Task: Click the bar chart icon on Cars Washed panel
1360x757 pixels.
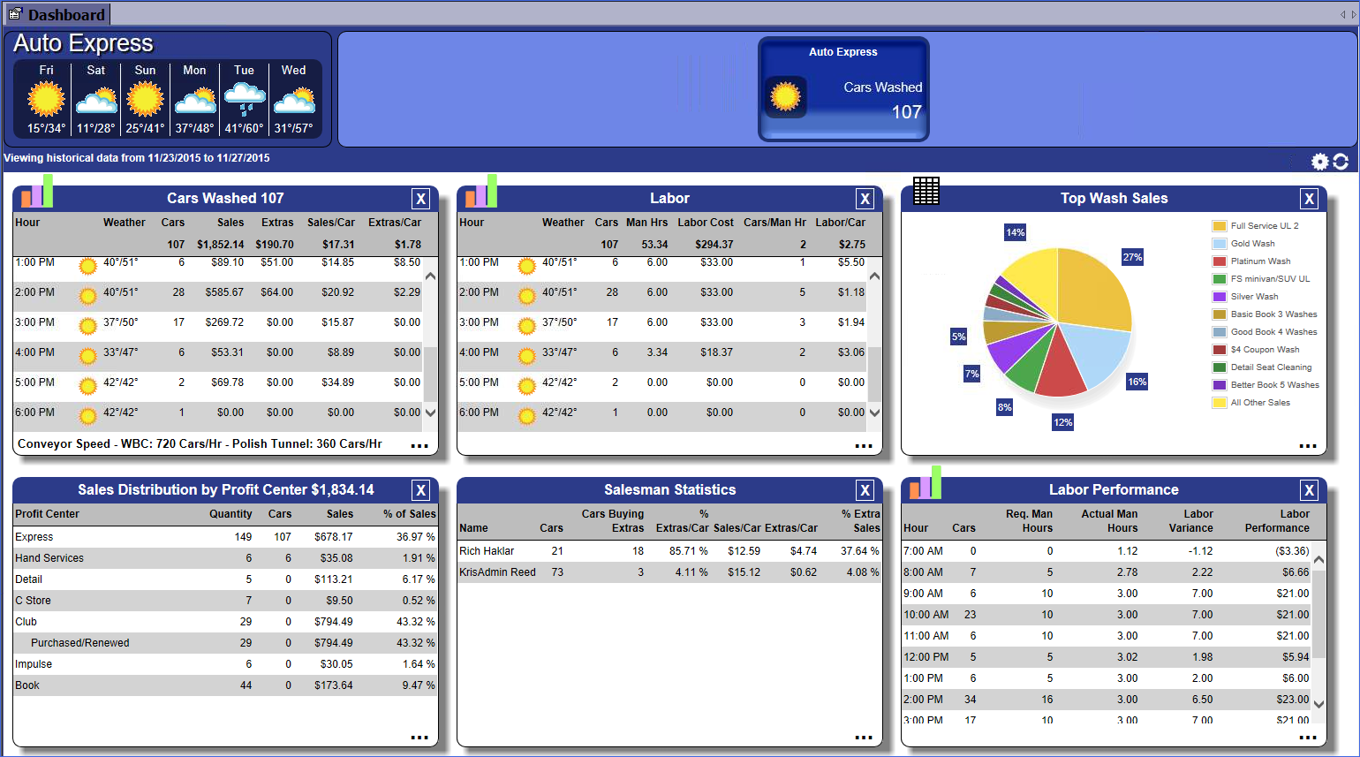Action: pyautogui.click(x=37, y=192)
